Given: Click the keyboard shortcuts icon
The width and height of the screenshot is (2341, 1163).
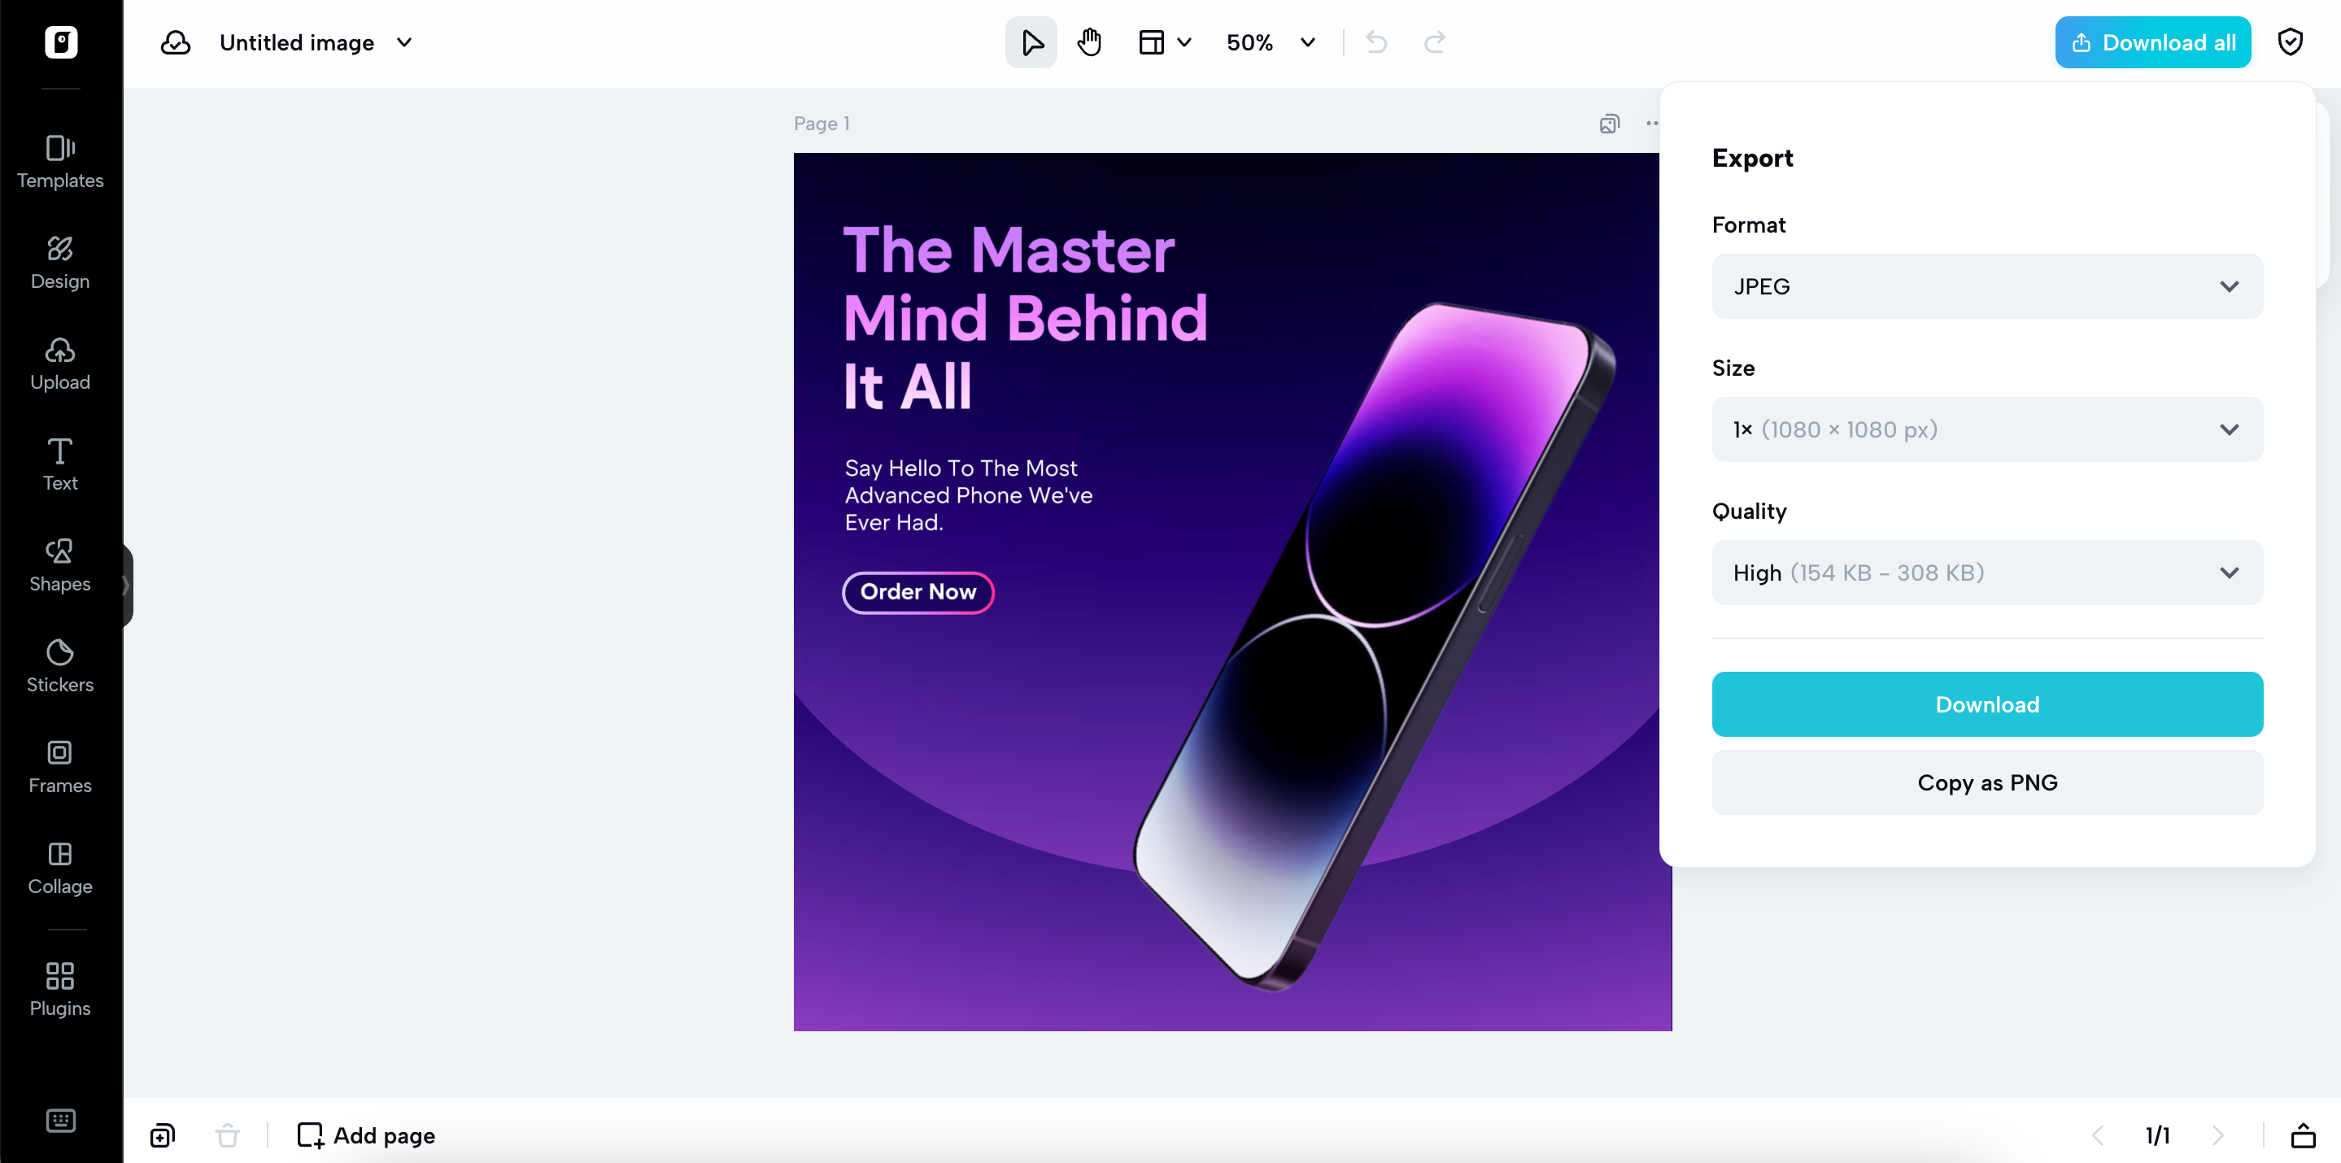Looking at the screenshot, I should click(60, 1119).
